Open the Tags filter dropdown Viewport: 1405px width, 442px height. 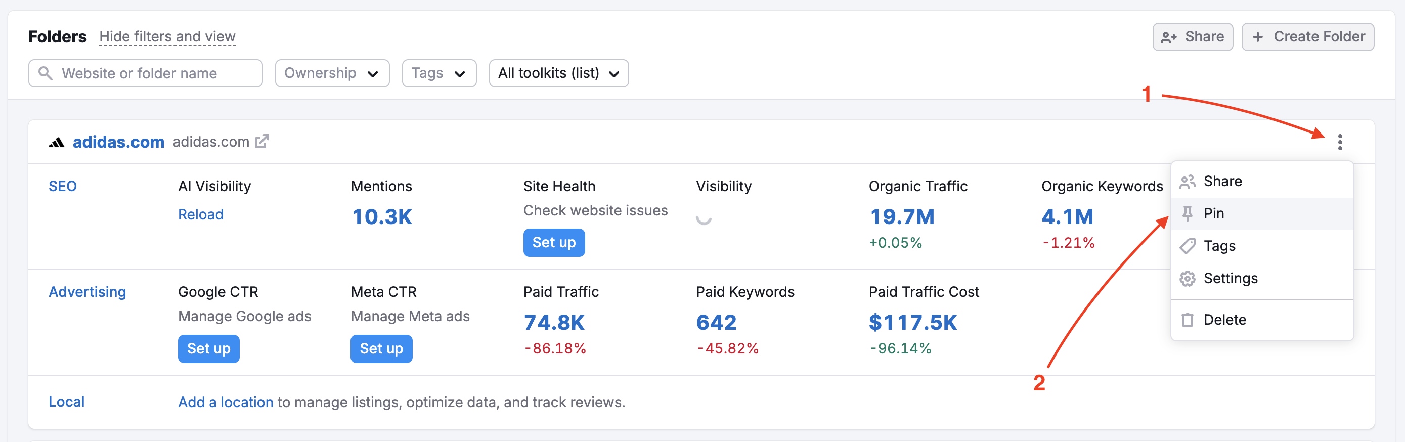(x=438, y=73)
